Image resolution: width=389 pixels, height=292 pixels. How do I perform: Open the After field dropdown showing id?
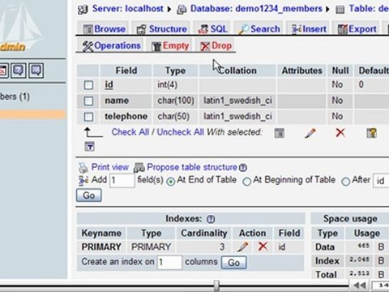381,180
